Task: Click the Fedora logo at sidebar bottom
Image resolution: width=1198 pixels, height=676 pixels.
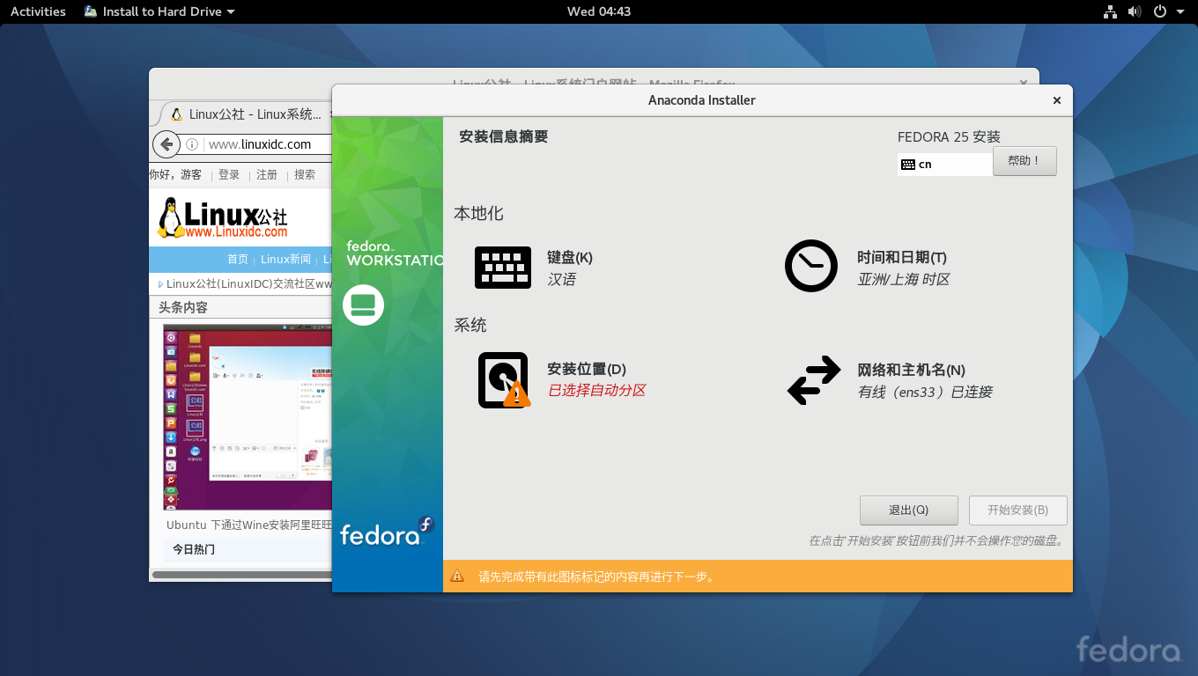Action: click(387, 532)
